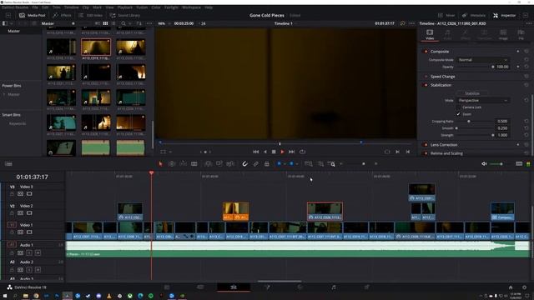Jump to first frame button
This screenshot has height=300, width=534.
click(x=256, y=152)
